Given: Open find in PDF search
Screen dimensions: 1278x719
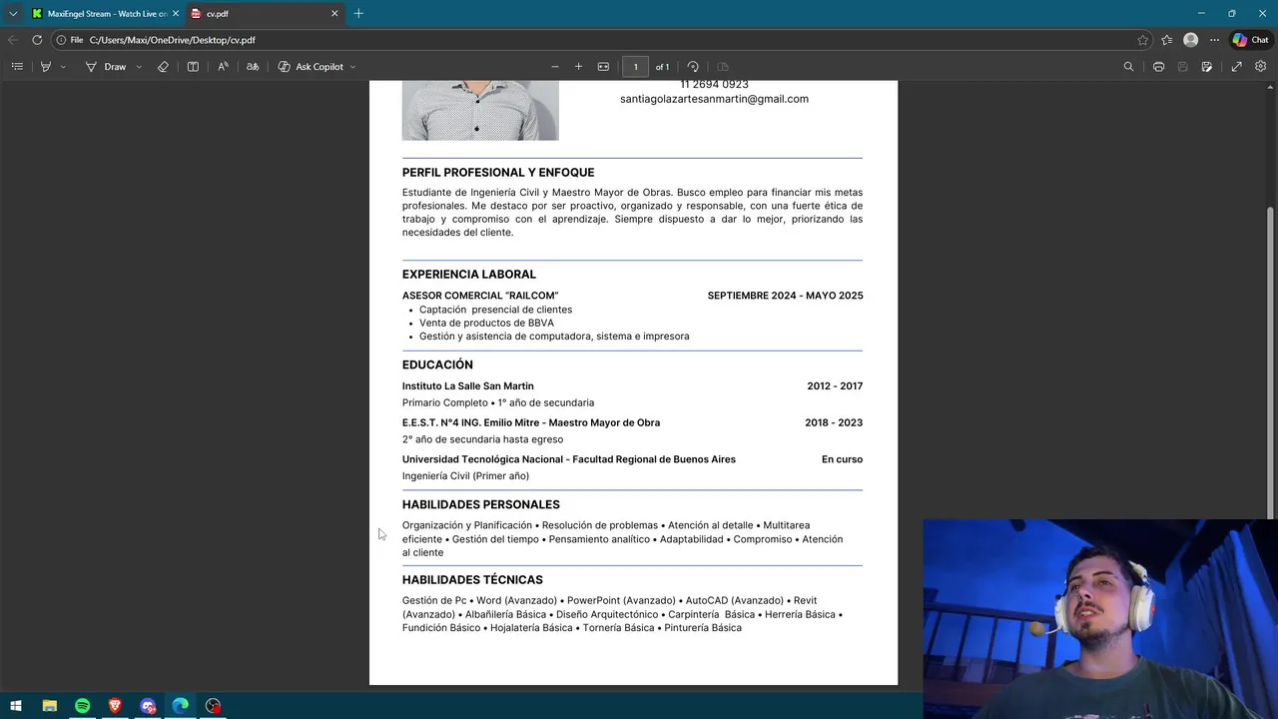Looking at the screenshot, I should tap(1128, 67).
